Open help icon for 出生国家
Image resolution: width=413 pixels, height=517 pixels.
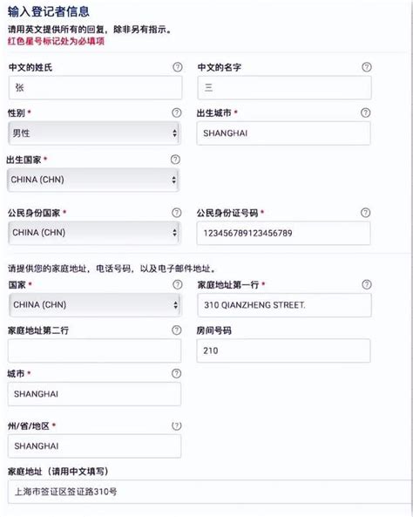tap(175, 160)
